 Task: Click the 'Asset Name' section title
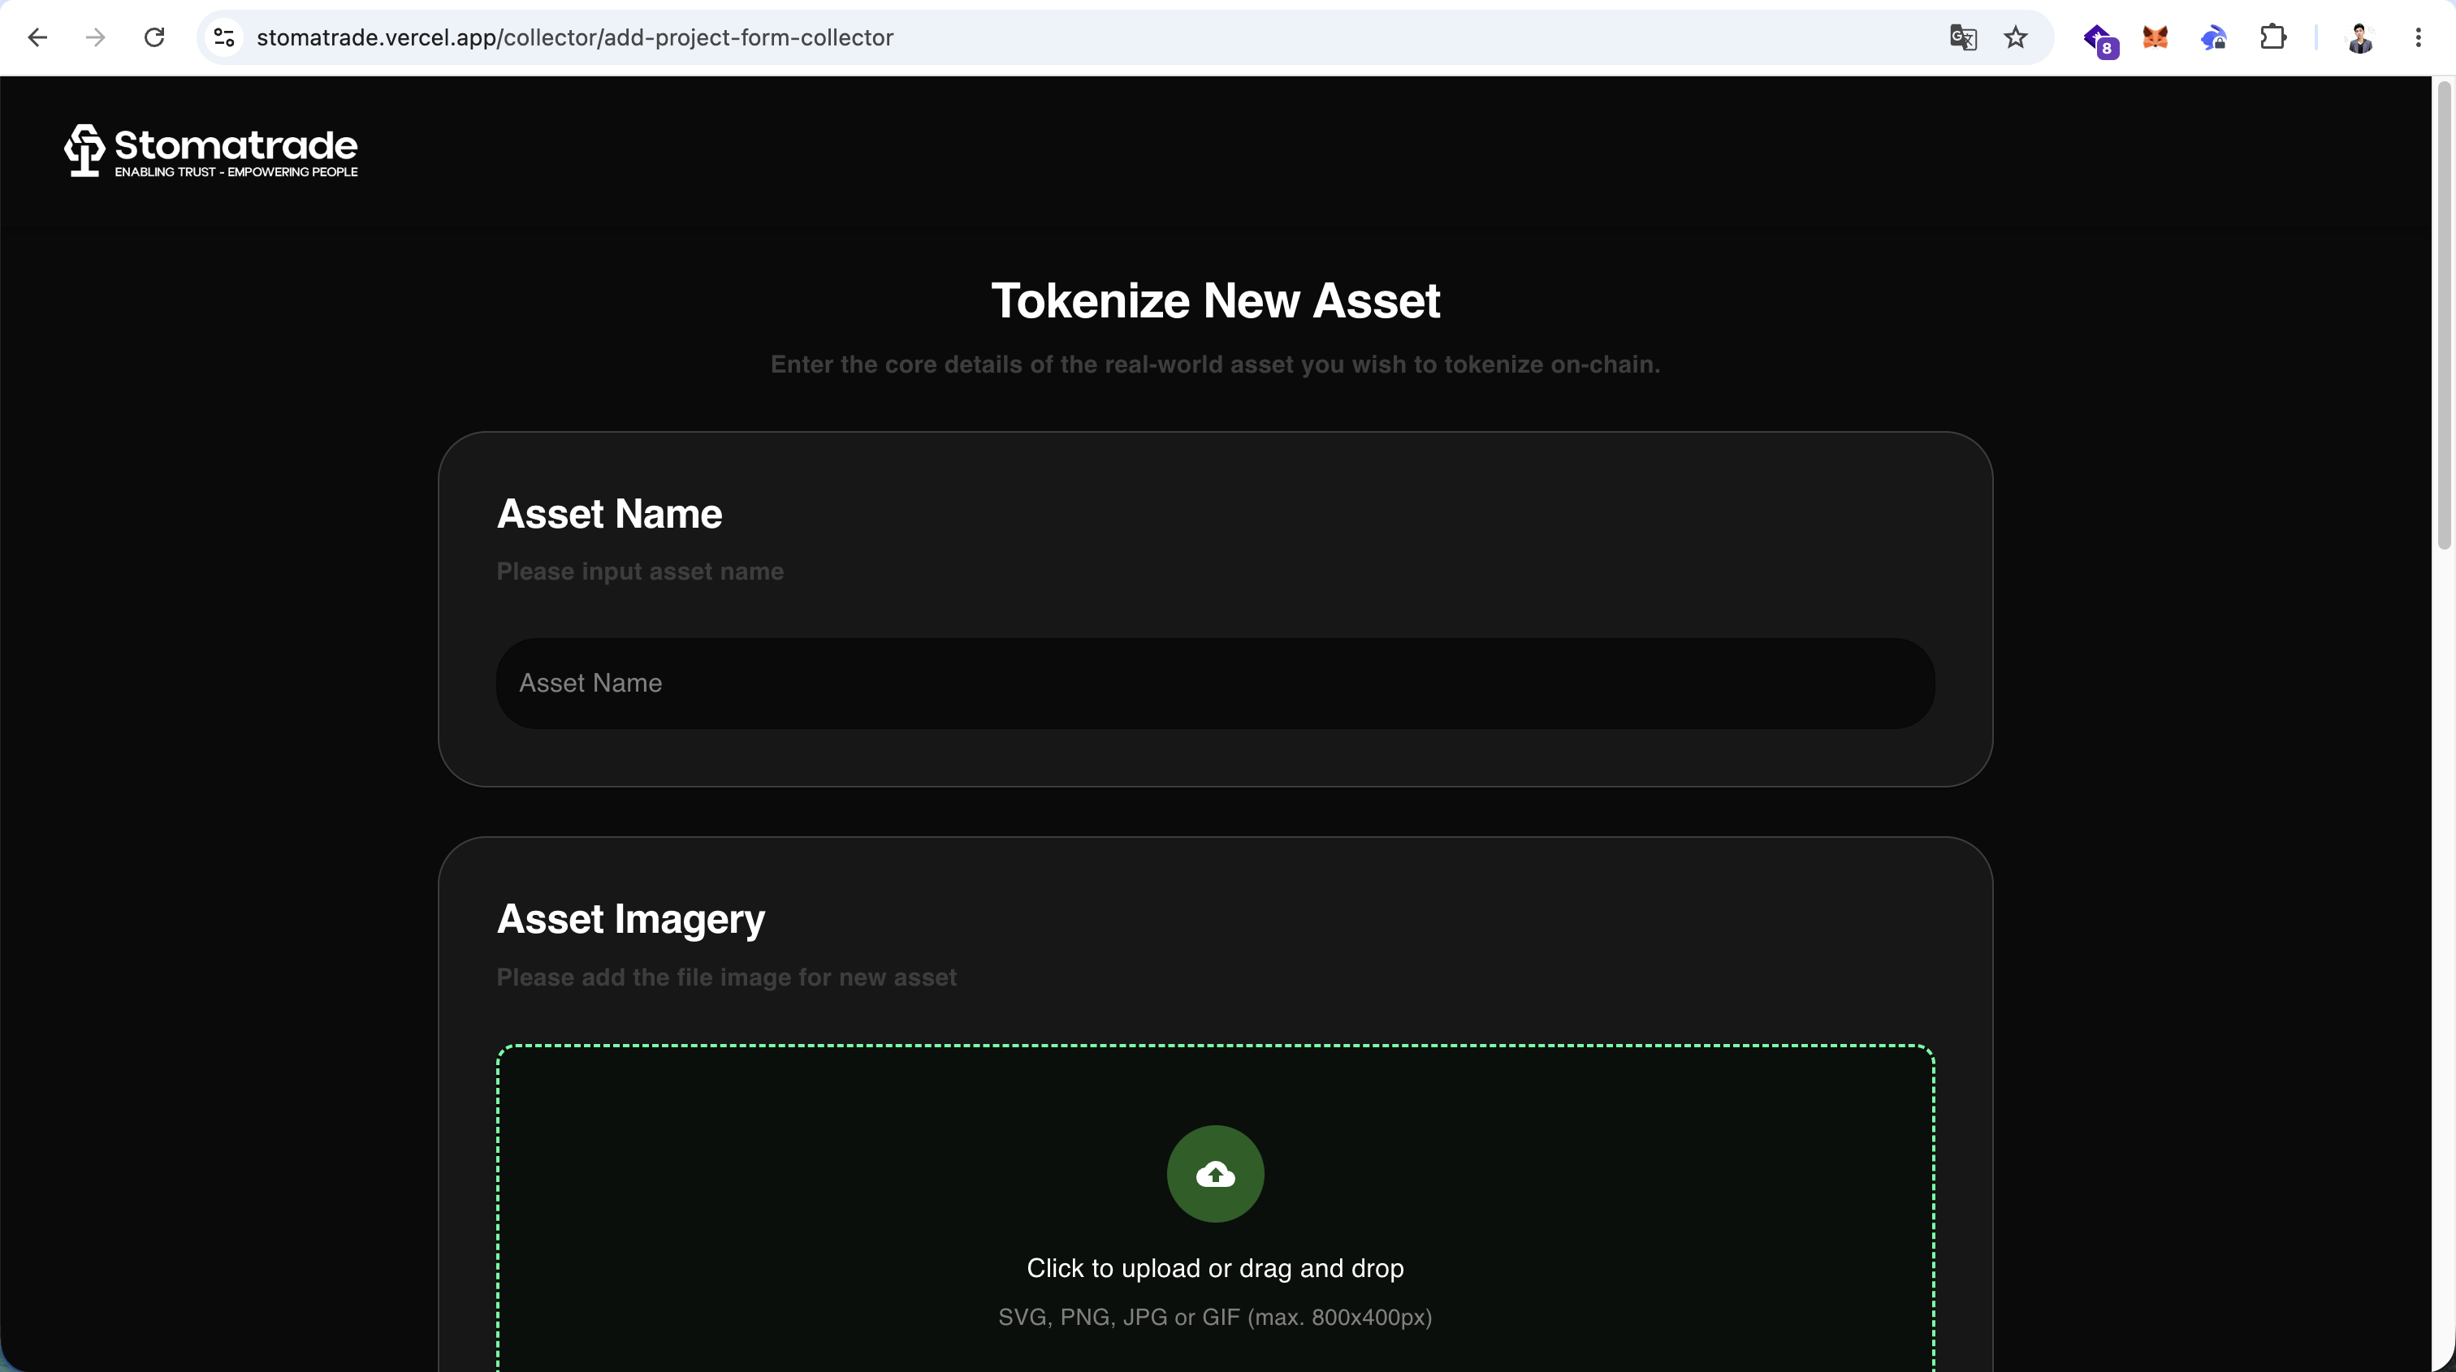(609, 515)
